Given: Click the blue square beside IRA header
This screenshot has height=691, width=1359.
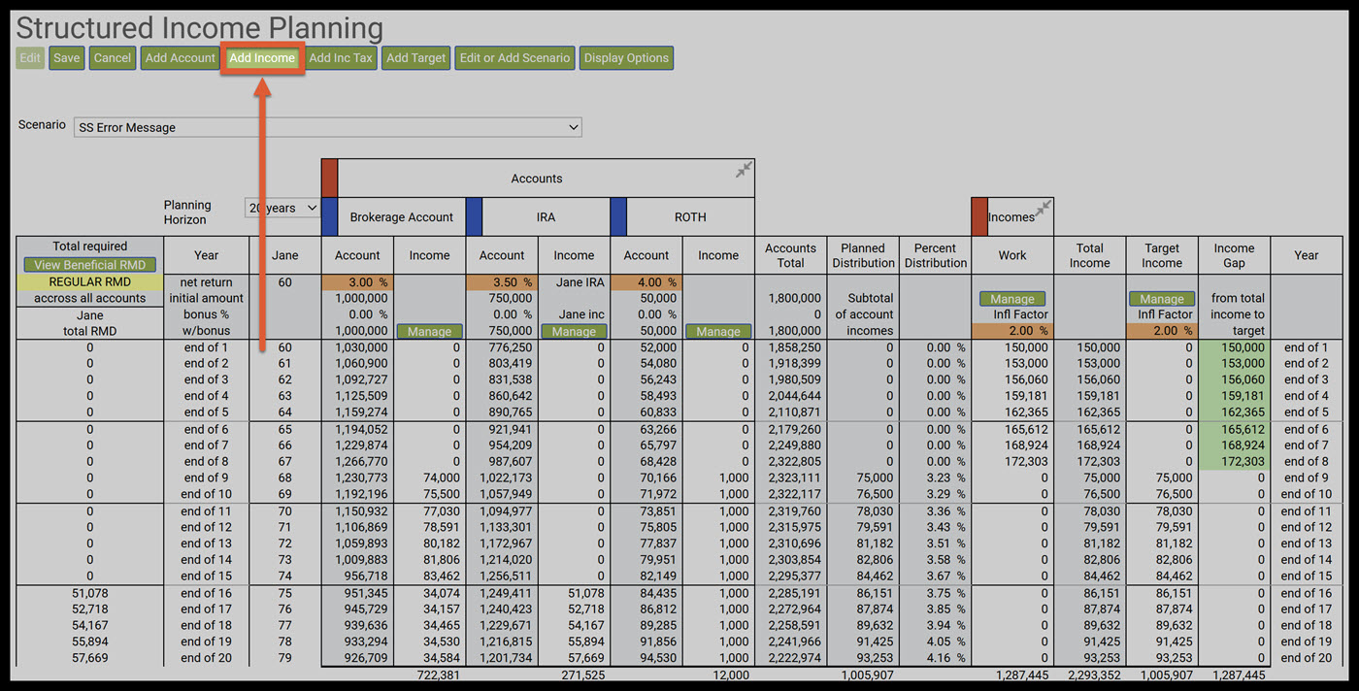Looking at the screenshot, I should point(474,216).
